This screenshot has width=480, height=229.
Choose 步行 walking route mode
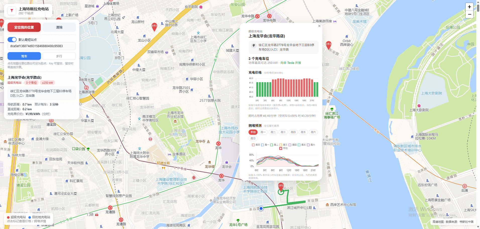point(59,56)
